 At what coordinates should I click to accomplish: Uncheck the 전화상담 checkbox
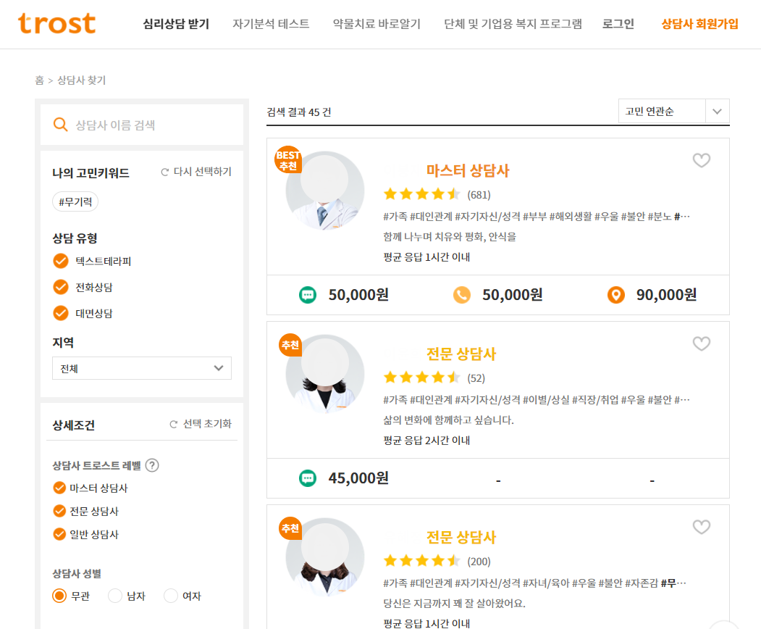click(61, 287)
